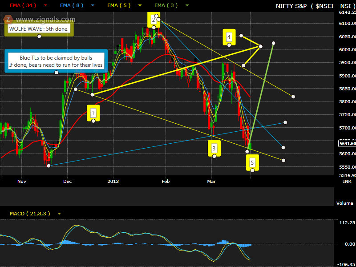The image size is (356, 267).
Task: Click the blue trendline start handle at November low
Action: tap(49, 166)
